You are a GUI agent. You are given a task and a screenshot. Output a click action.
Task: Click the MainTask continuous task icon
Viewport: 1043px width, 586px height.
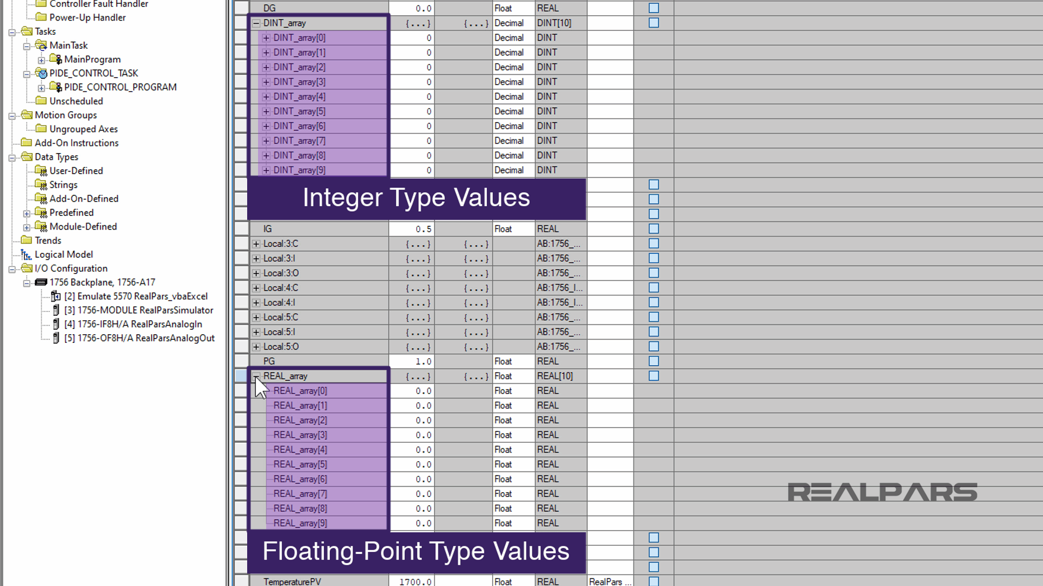point(40,45)
